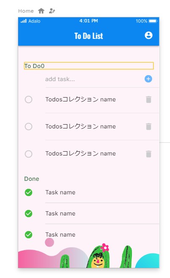Select the To Do List title
The height and width of the screenshot is (278, 170).
[x=88, y=36]
